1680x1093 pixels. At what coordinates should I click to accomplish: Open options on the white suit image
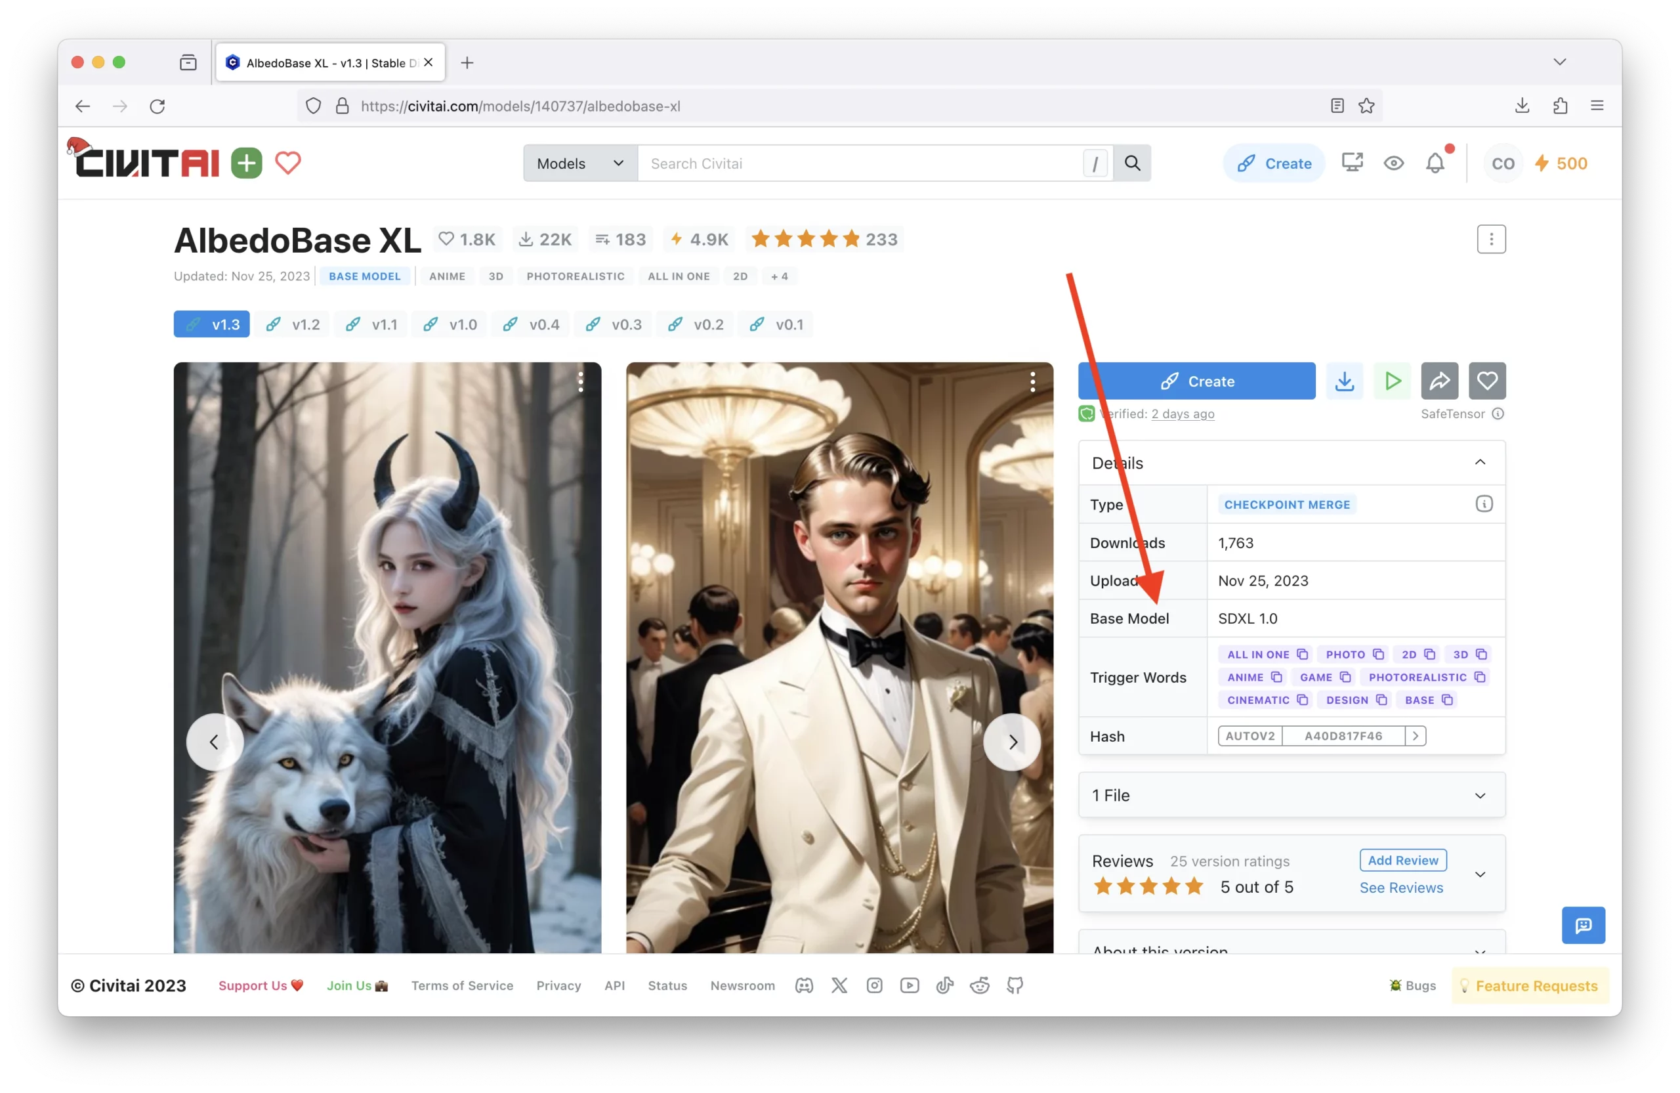(x=1033, y=382)
